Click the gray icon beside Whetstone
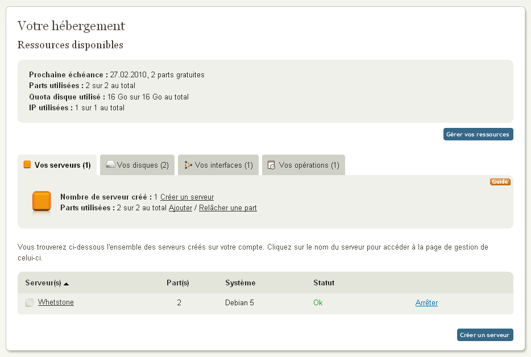 click(30, 303)
